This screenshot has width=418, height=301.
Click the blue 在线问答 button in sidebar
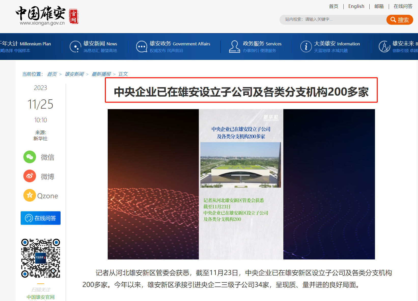40,218
